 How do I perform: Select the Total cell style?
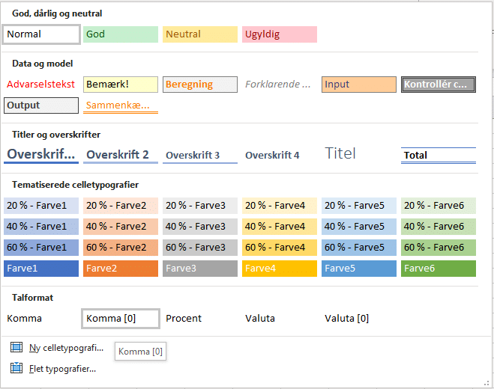[x=438, y=155]
